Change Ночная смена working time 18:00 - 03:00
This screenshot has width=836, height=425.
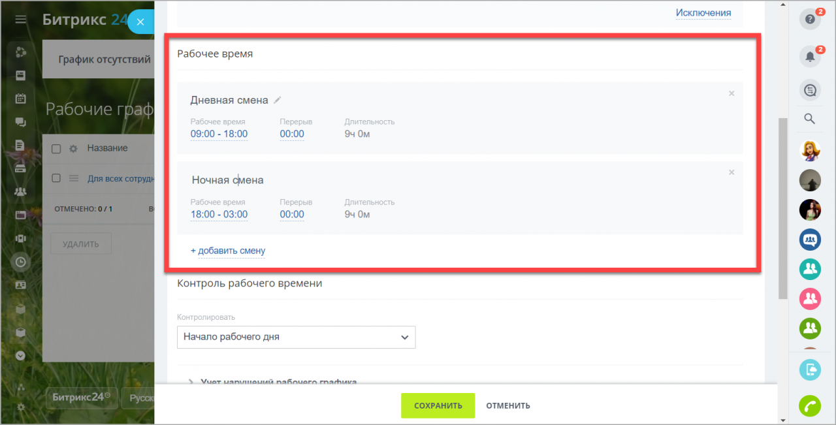point(219,215)
